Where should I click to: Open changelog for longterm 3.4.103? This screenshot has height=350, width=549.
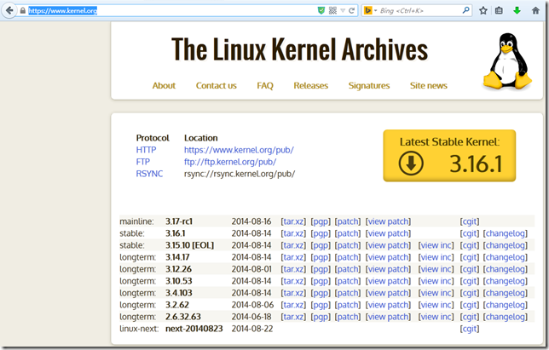506,293
